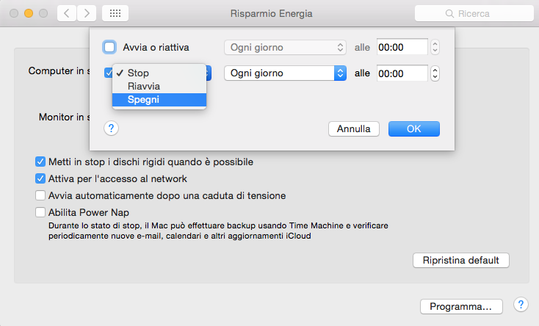This screenshot has width=539, height=326.
Task: Disable Attiva per l'accesso al network
Action: coord(40,178)
